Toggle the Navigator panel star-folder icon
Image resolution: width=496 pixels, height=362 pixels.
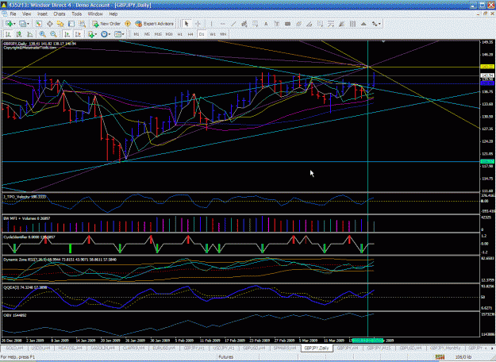60,24
